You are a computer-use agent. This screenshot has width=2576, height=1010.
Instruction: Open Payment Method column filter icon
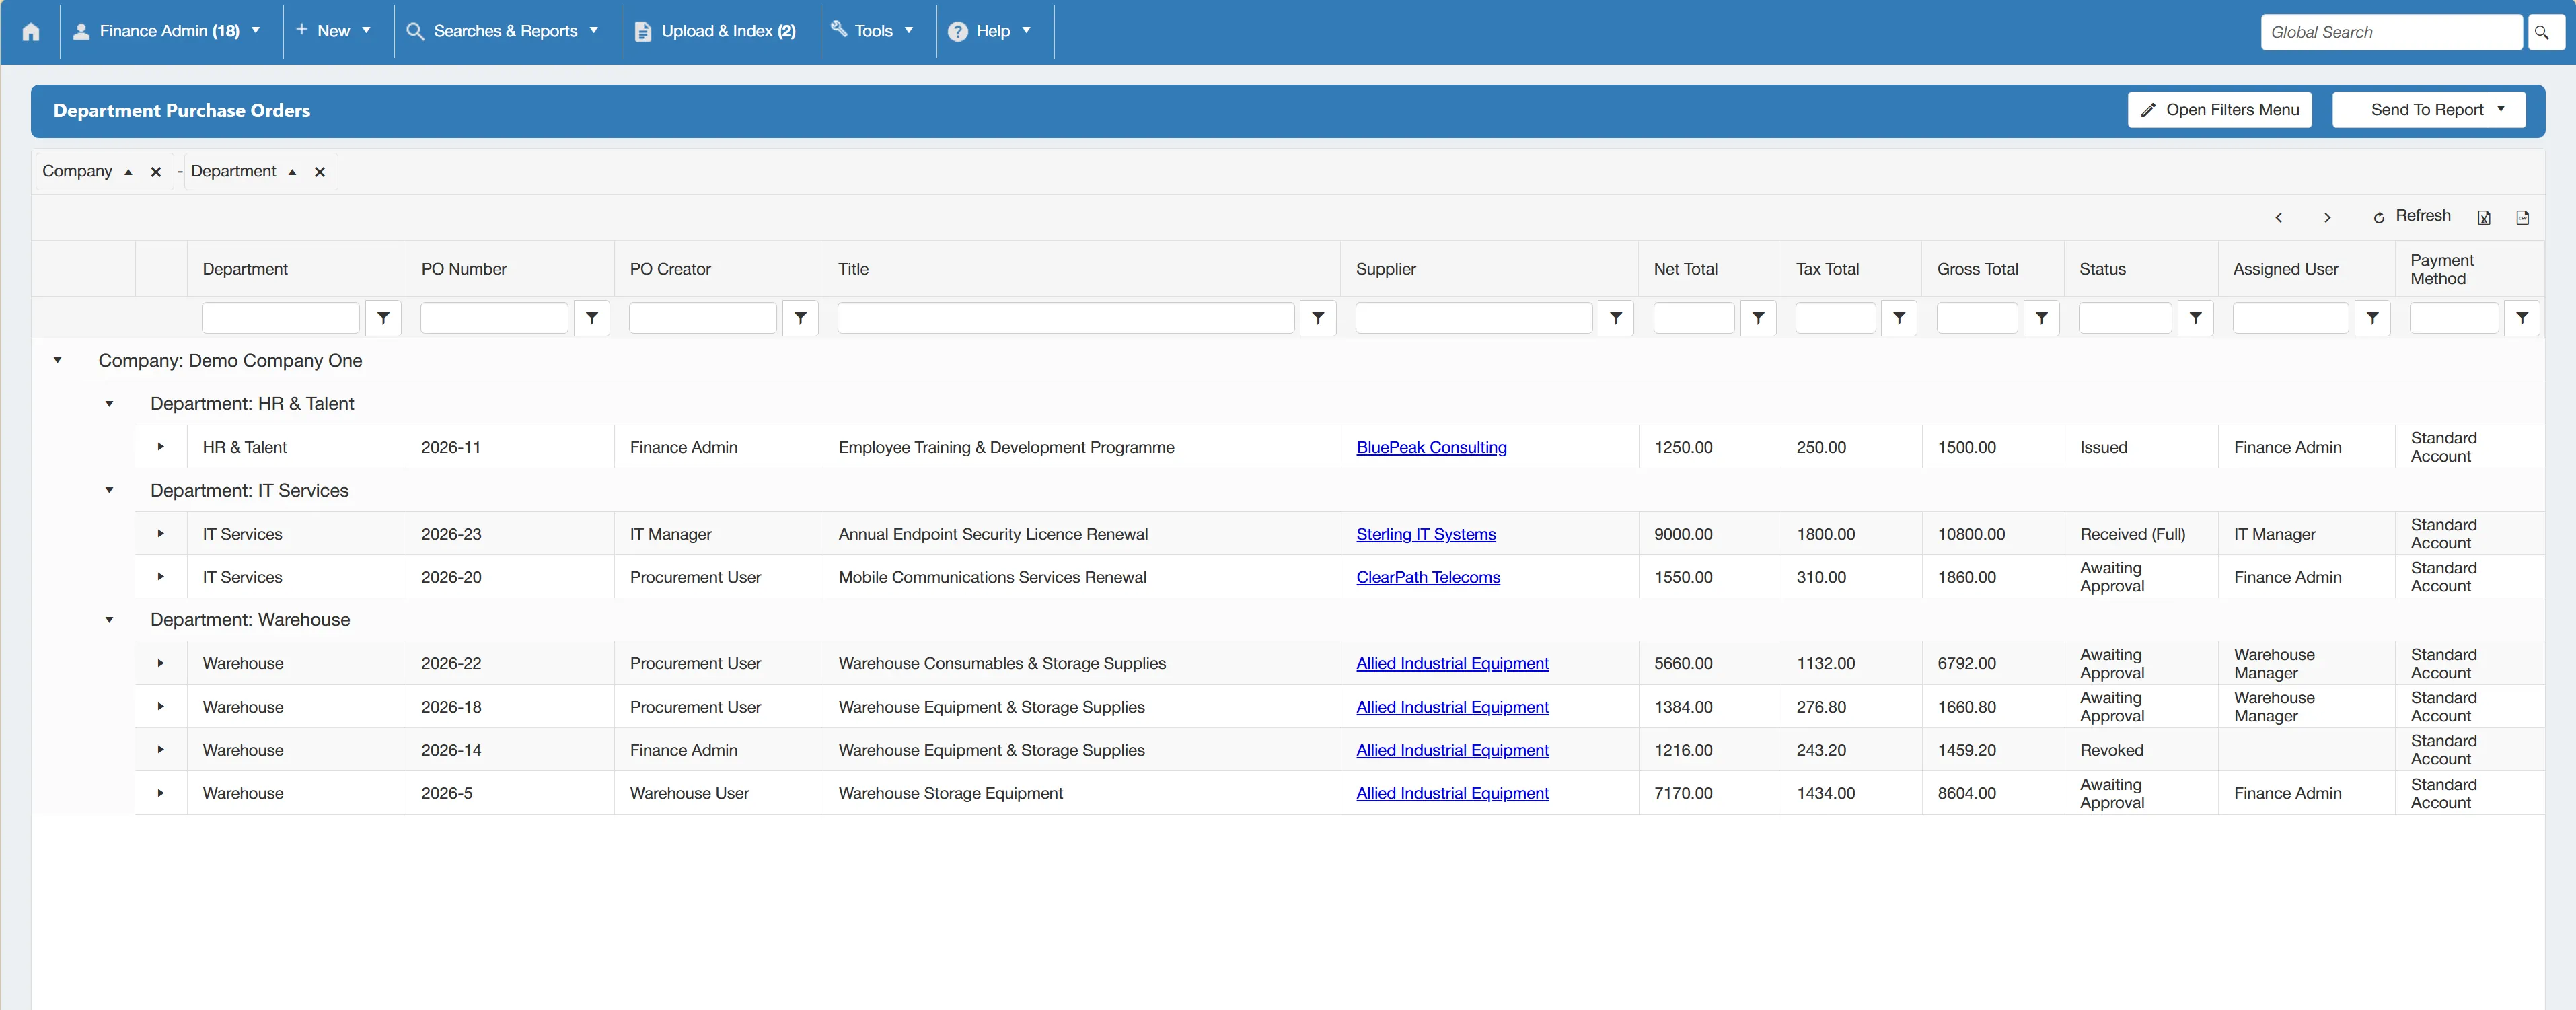(x=2522, y=318)
